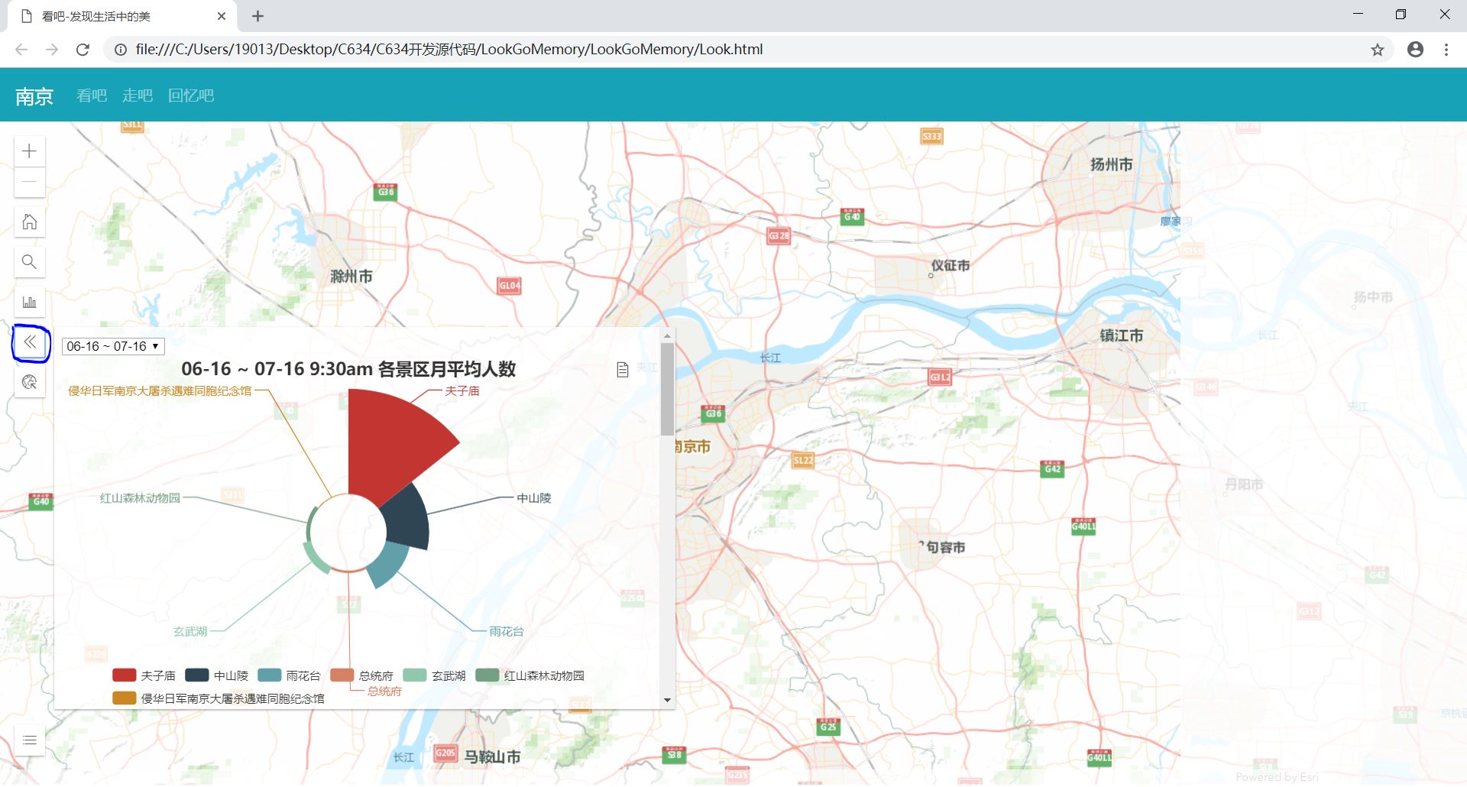Click 仪征市 label on the map

950,265
